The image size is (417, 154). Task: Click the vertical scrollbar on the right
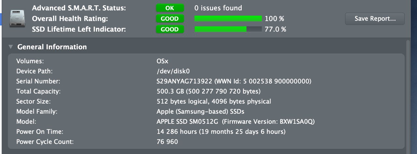[408, 94]
